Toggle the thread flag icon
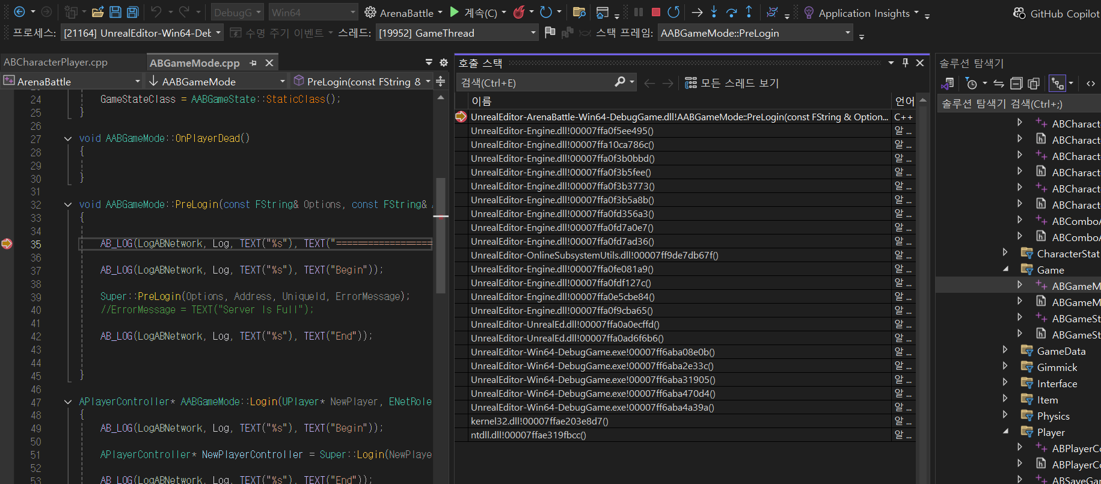Image resolution: width=1101 pixels, height=484 pixels. [550, 32]
